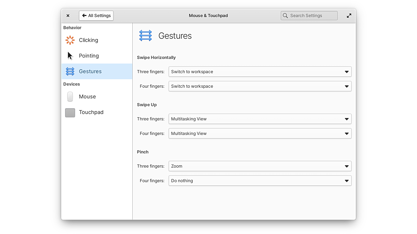417x234 pixels.
Task: Select Pointing in the Behavior list
Action: tap(89, 56)
